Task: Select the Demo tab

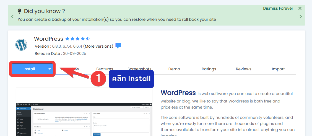Action: coord(174,69)
